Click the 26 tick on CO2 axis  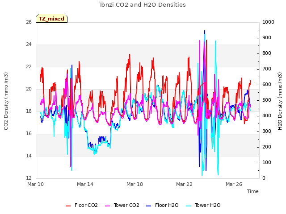click(29, 22)
